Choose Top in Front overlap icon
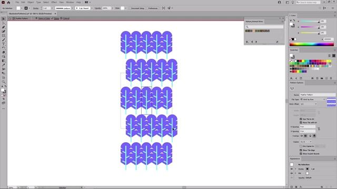Screen dimensions: 337x189 (310, 136)
